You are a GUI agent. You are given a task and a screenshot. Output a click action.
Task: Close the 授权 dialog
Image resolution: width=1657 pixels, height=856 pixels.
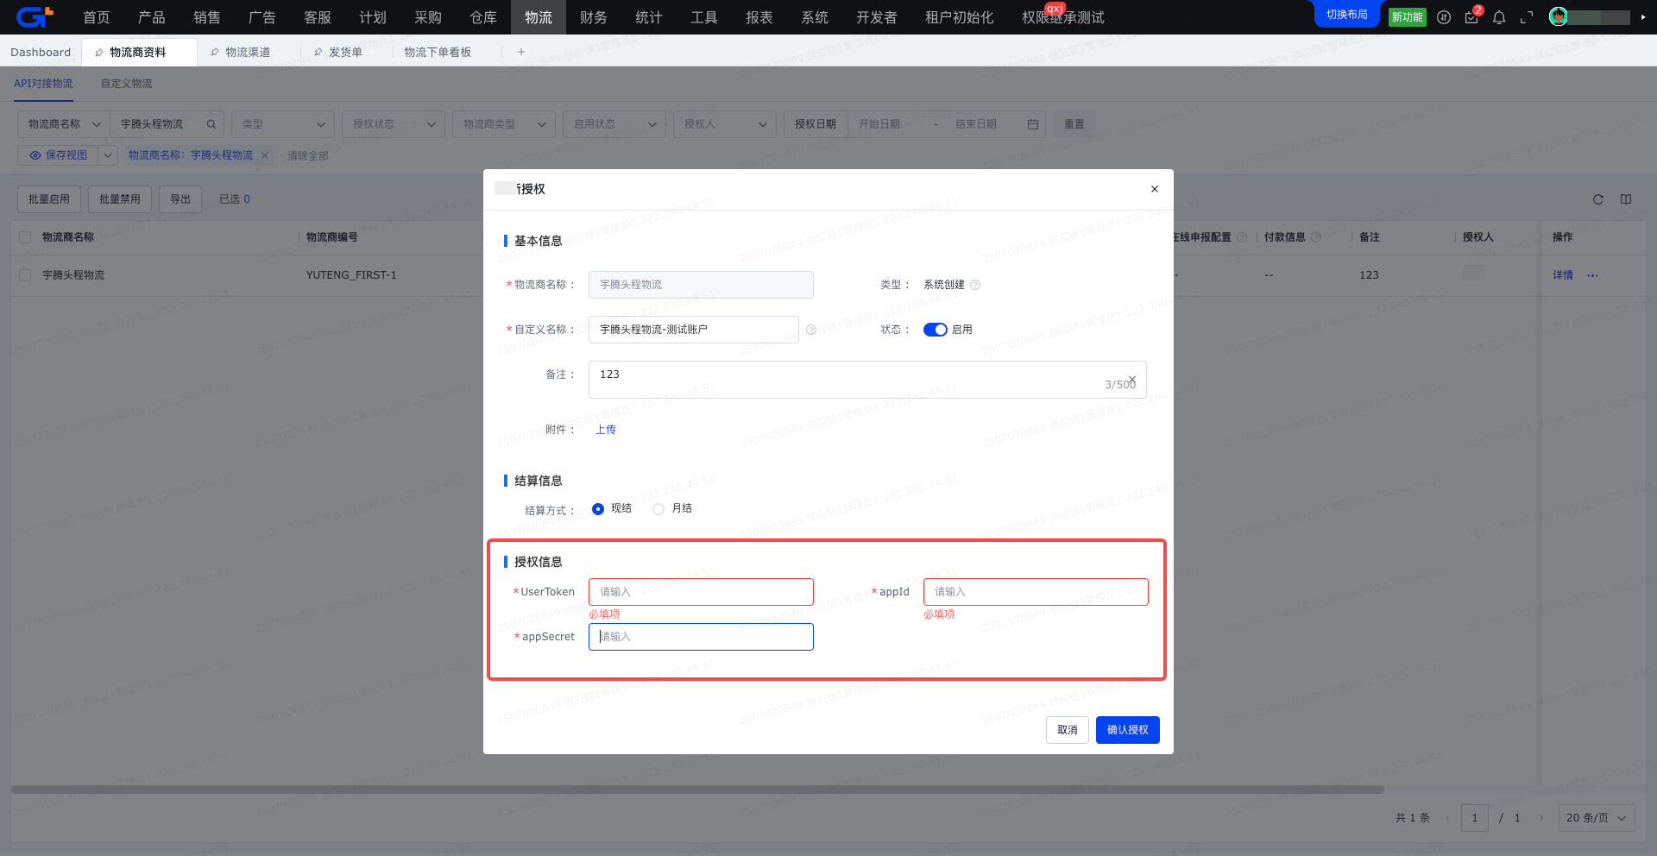click(1155, 189)
